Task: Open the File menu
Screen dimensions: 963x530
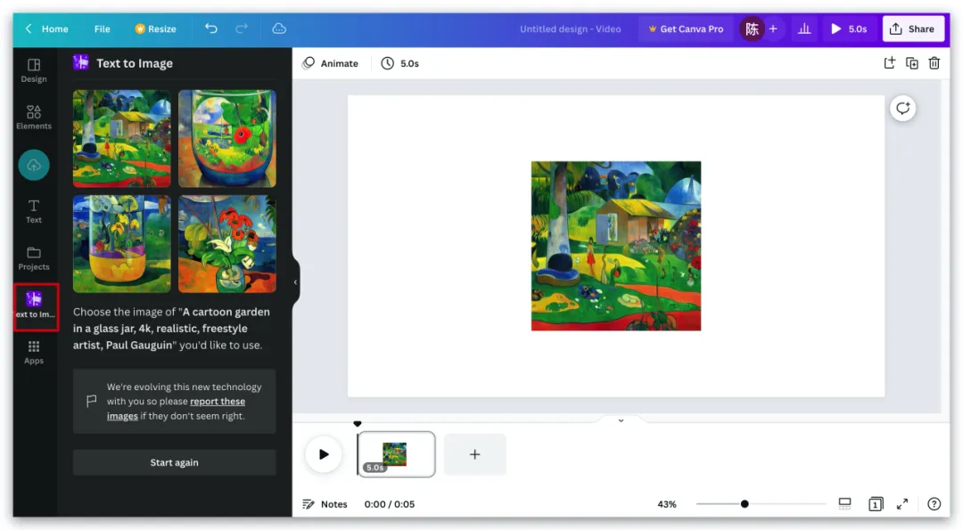Action: (x=102, y=29)
